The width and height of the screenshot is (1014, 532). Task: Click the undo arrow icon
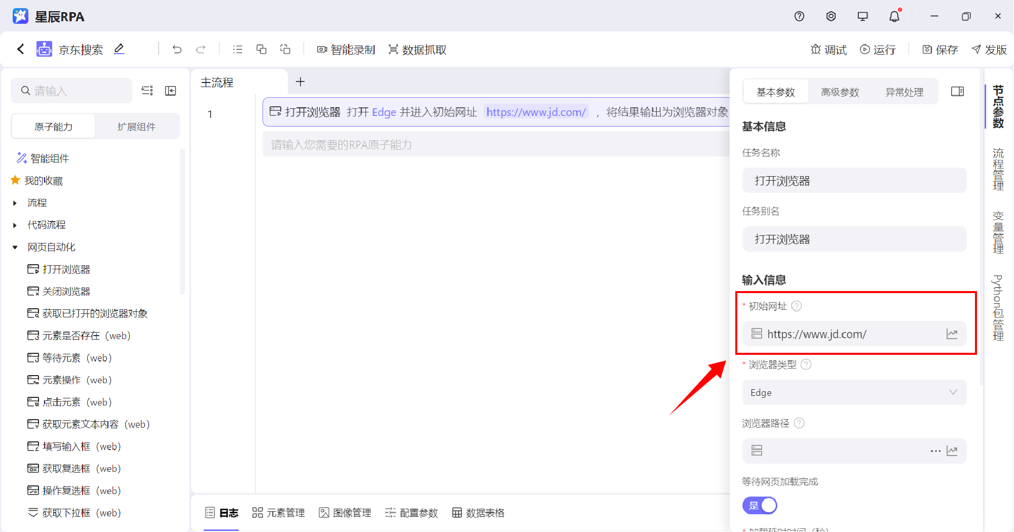tap(177, 50)
